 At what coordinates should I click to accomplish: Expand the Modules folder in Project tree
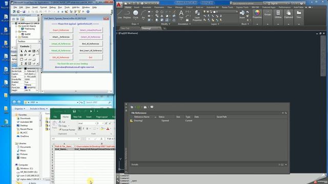[x=16, y=37]
